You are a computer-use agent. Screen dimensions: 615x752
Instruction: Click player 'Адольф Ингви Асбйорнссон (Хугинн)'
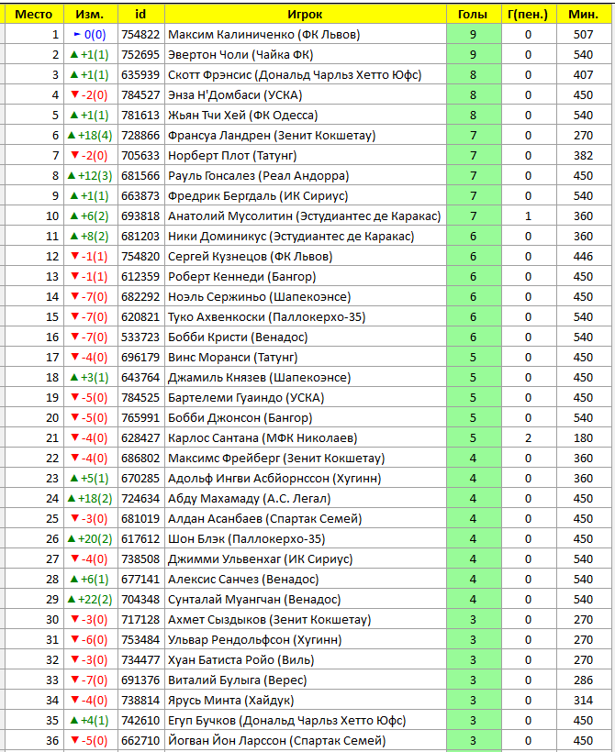(x=306, y=478)
